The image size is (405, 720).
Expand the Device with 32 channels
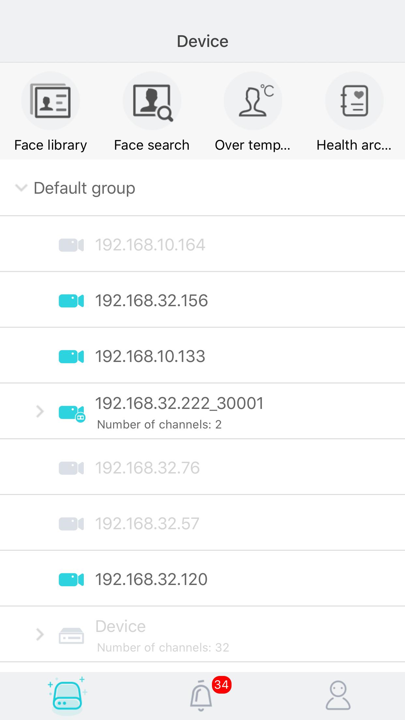pos(40,635)
